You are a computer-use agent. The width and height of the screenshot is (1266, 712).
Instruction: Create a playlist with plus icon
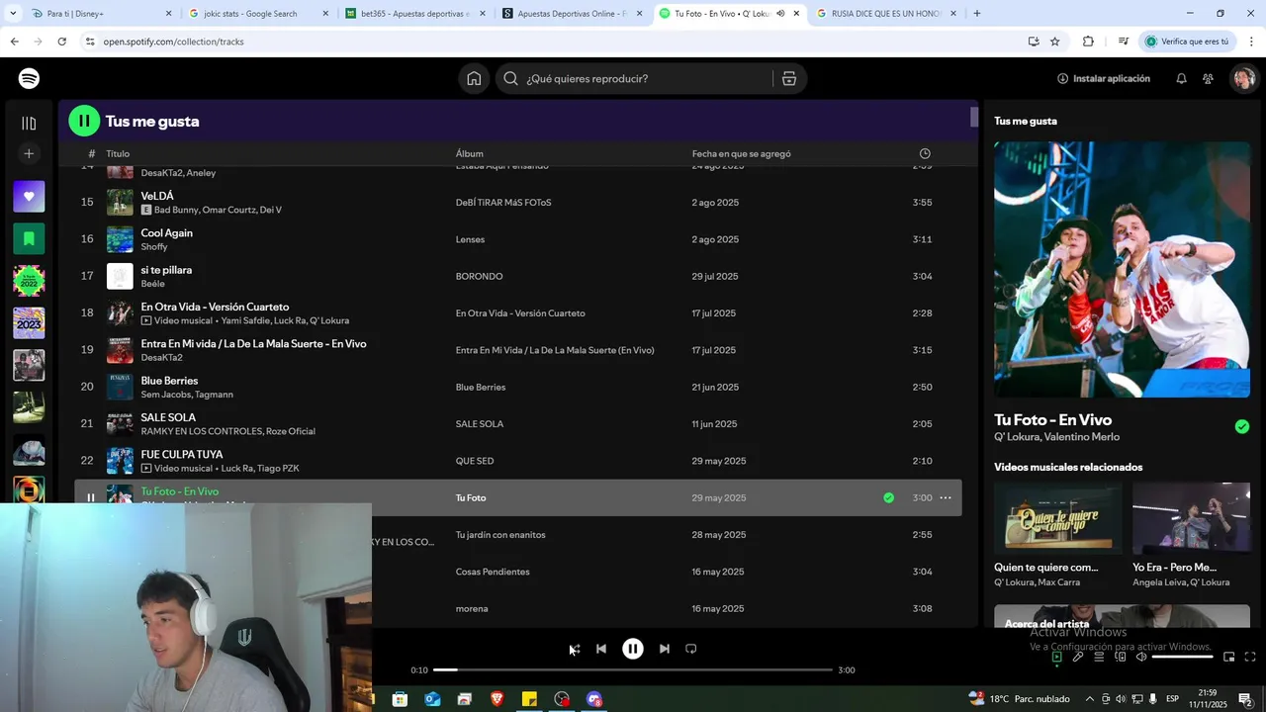tap(29, 153)
